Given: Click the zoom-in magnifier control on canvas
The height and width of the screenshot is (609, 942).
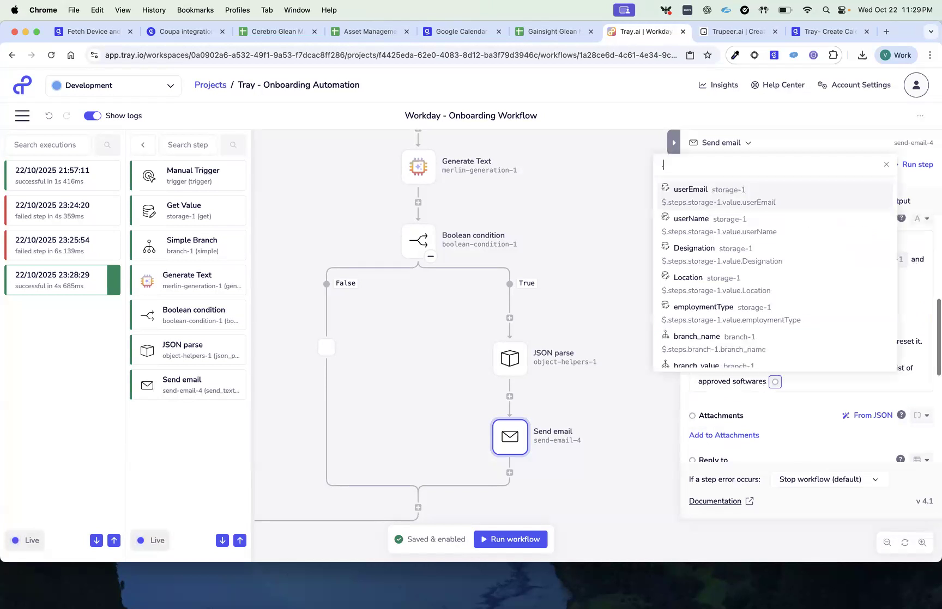Looking at the screenshot, I should (x=922, y=542).
